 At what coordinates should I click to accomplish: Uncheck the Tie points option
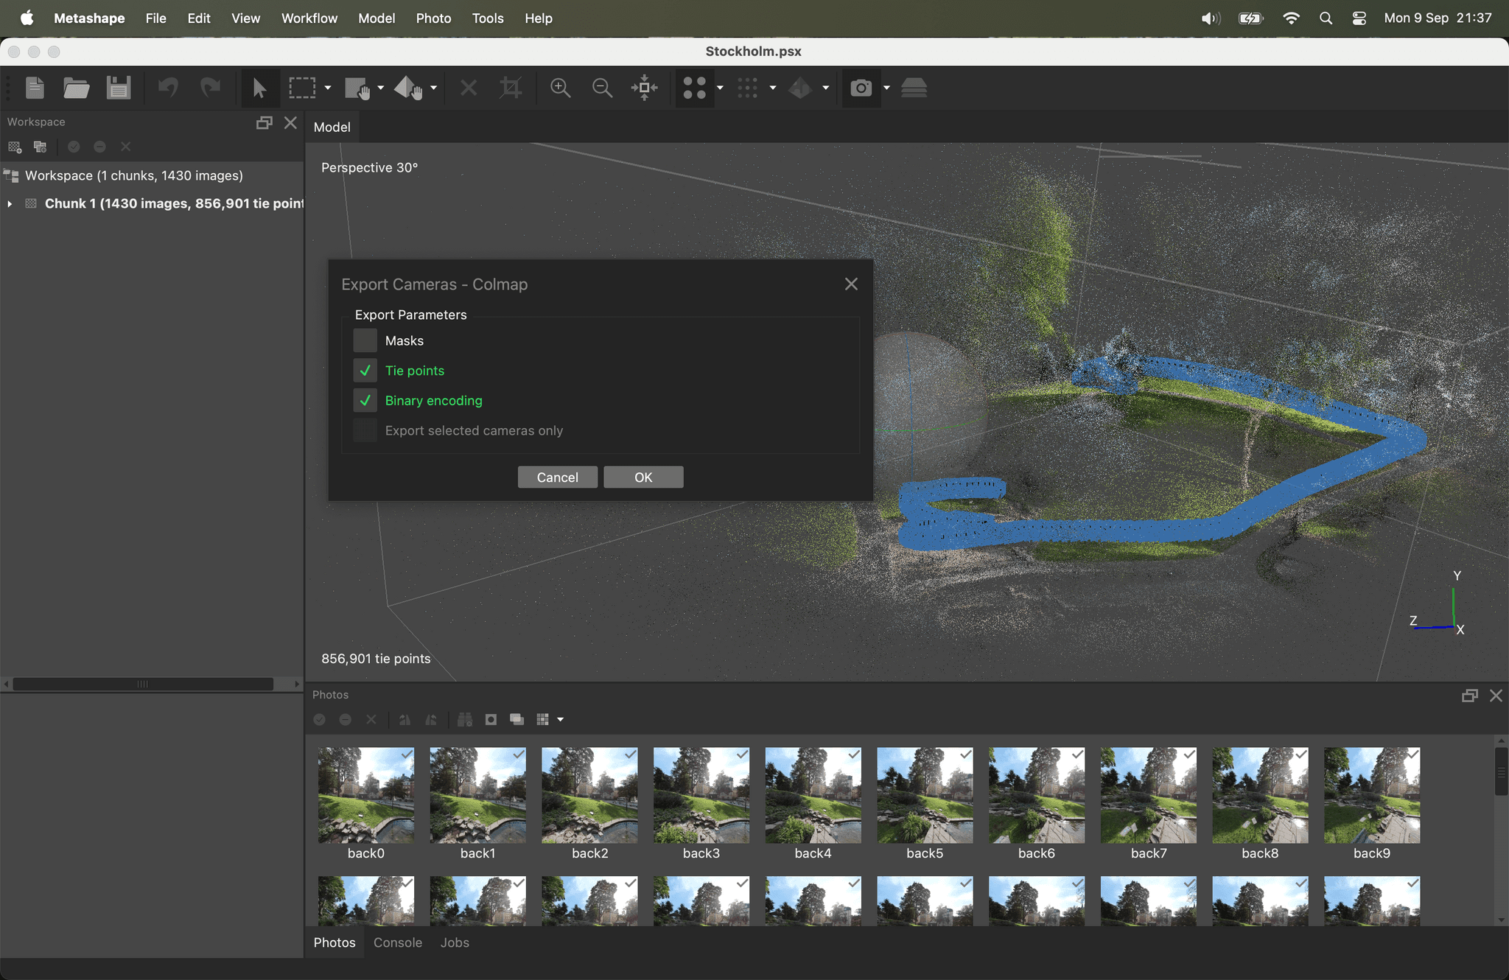click(x=365, y=370)
